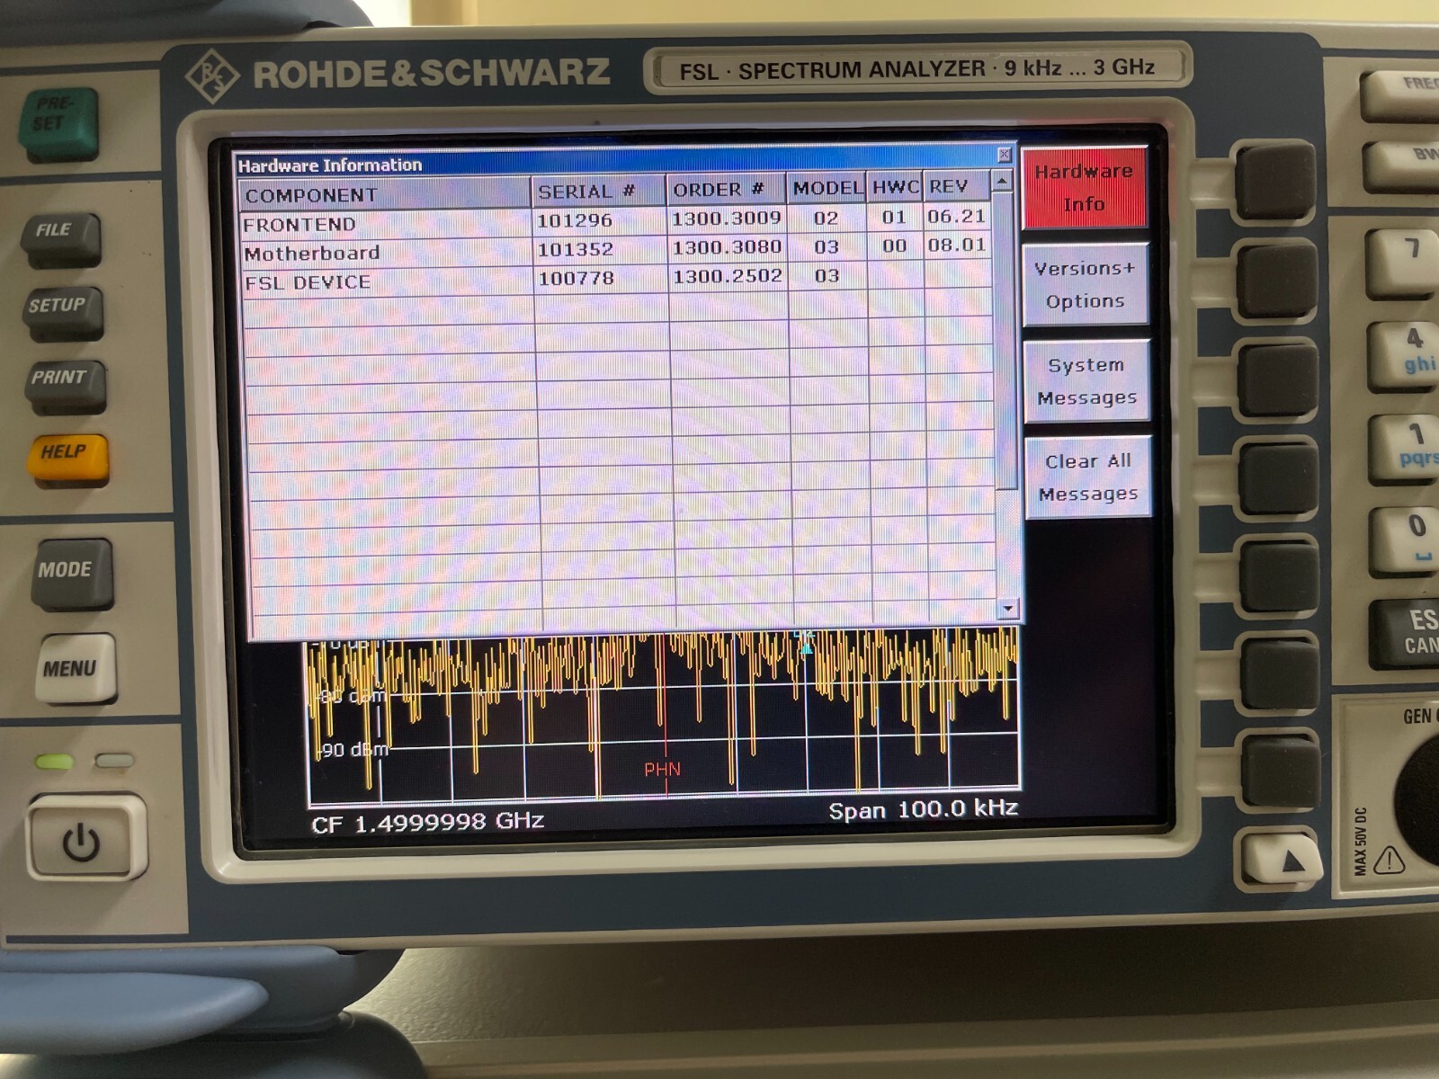The width and height of the screenshot is (1439, 1079).
Task: Click HWC value 01 in FRONTEND row
Action: coord(893,217)
